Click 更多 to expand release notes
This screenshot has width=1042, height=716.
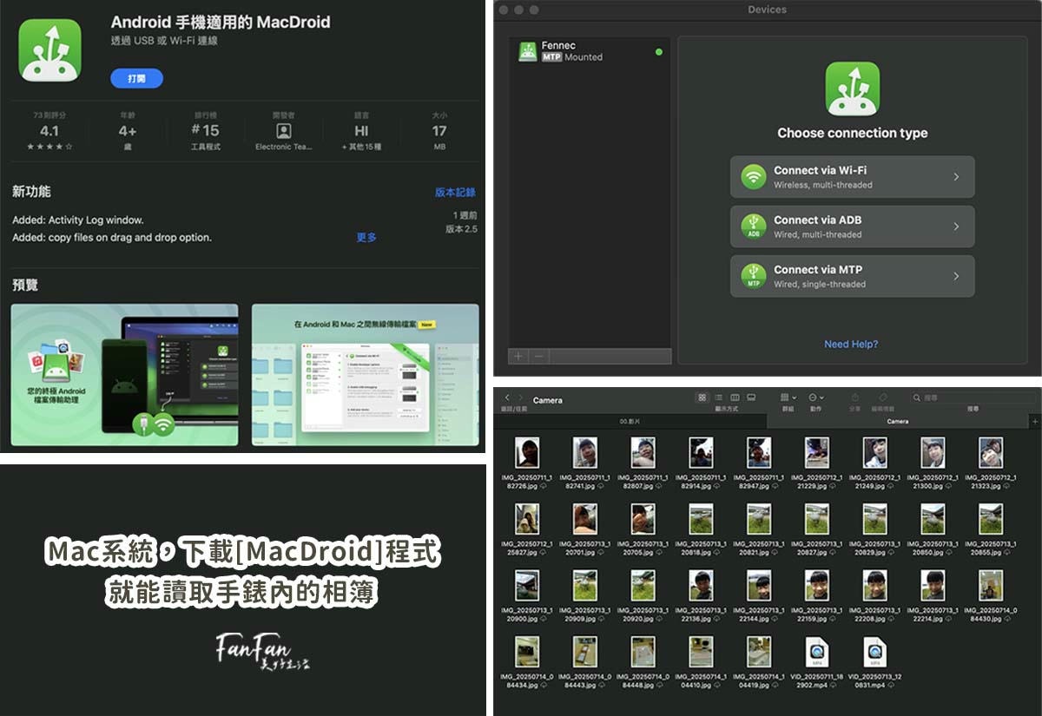pos(366,237)
